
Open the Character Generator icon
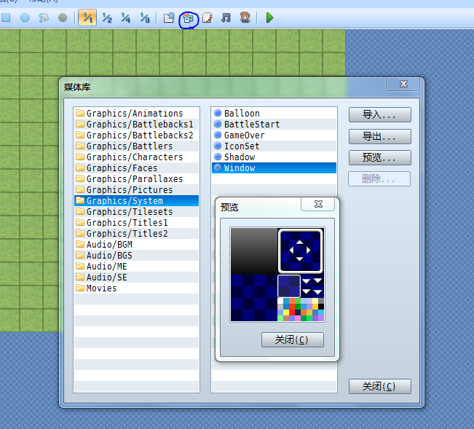245,17
